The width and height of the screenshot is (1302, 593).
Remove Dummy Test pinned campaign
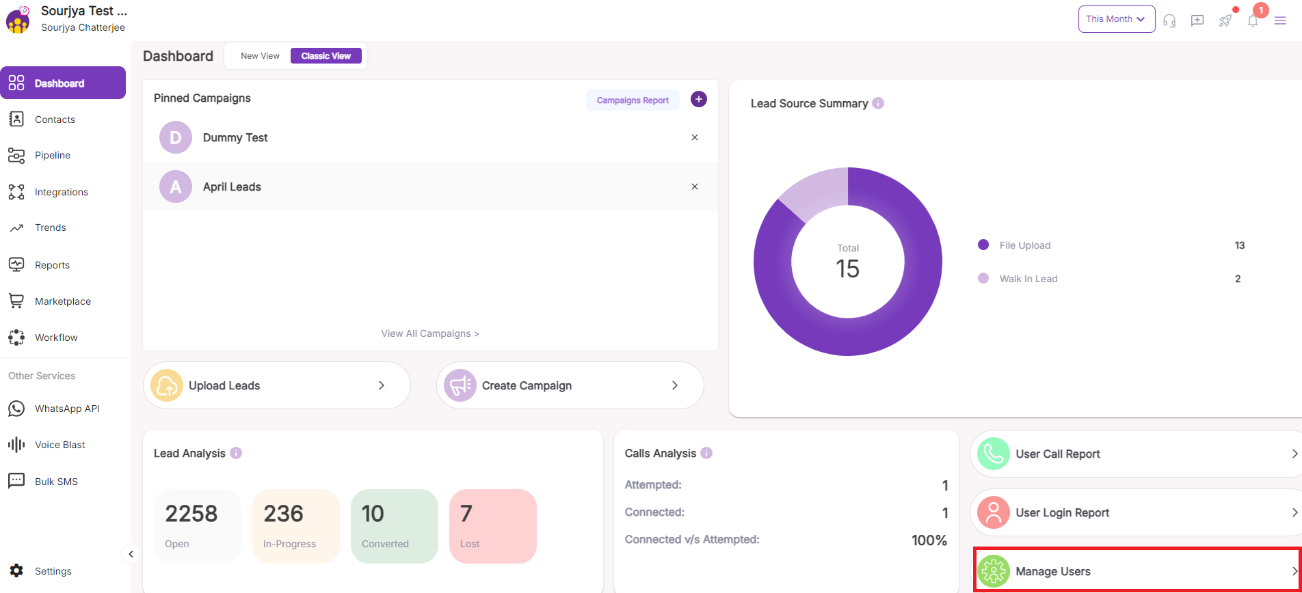coord(695,137)
